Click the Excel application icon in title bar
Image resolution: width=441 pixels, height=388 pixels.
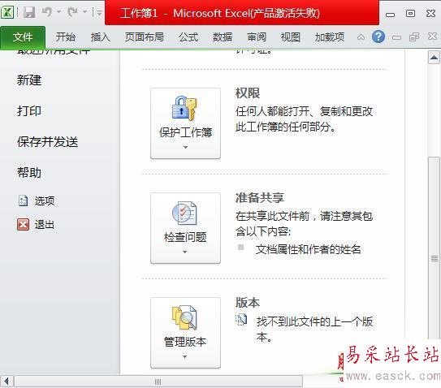pos(7,12)
